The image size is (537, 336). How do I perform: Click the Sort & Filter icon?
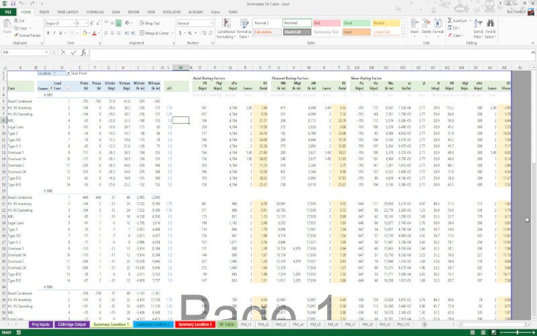[x=478, y=24]
